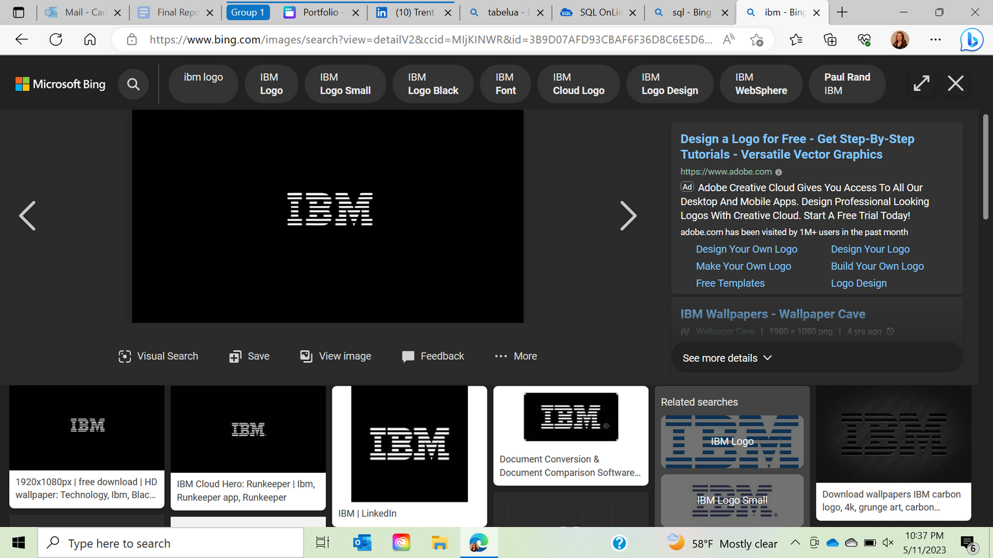Switch to the LinkedIn '(10) Trent' tab
This screenshot has height=558, width=993.
tap(414, 12)
